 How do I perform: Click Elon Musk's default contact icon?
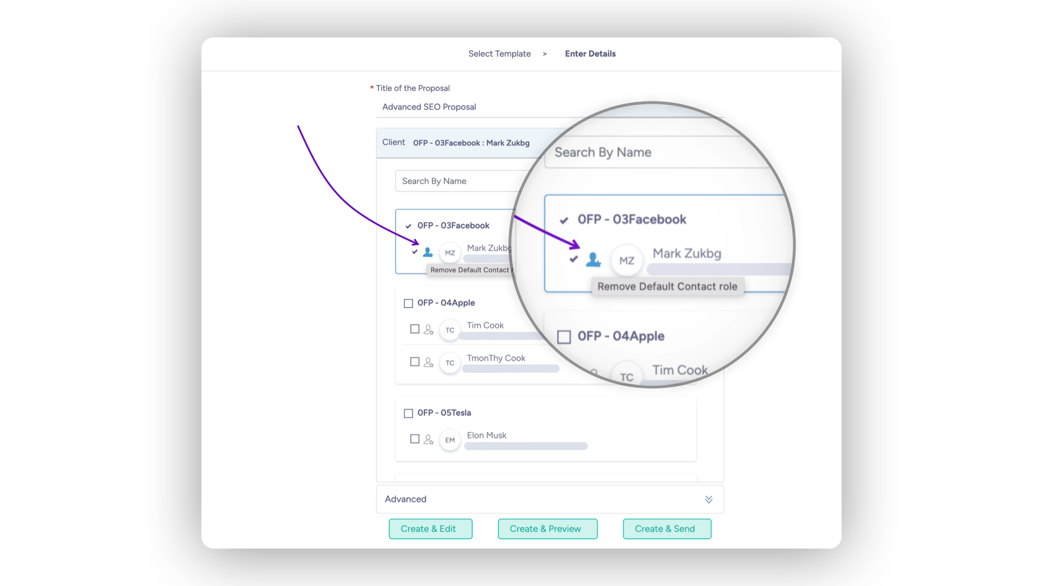[429, 439]
